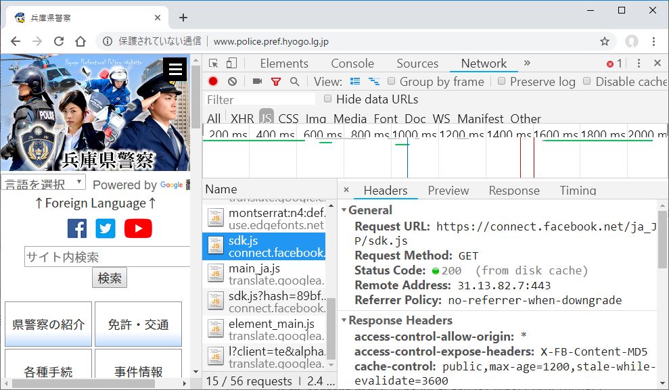Open the Facebook icon link
This screenshot has width=669, height=390.
point(77,228)
